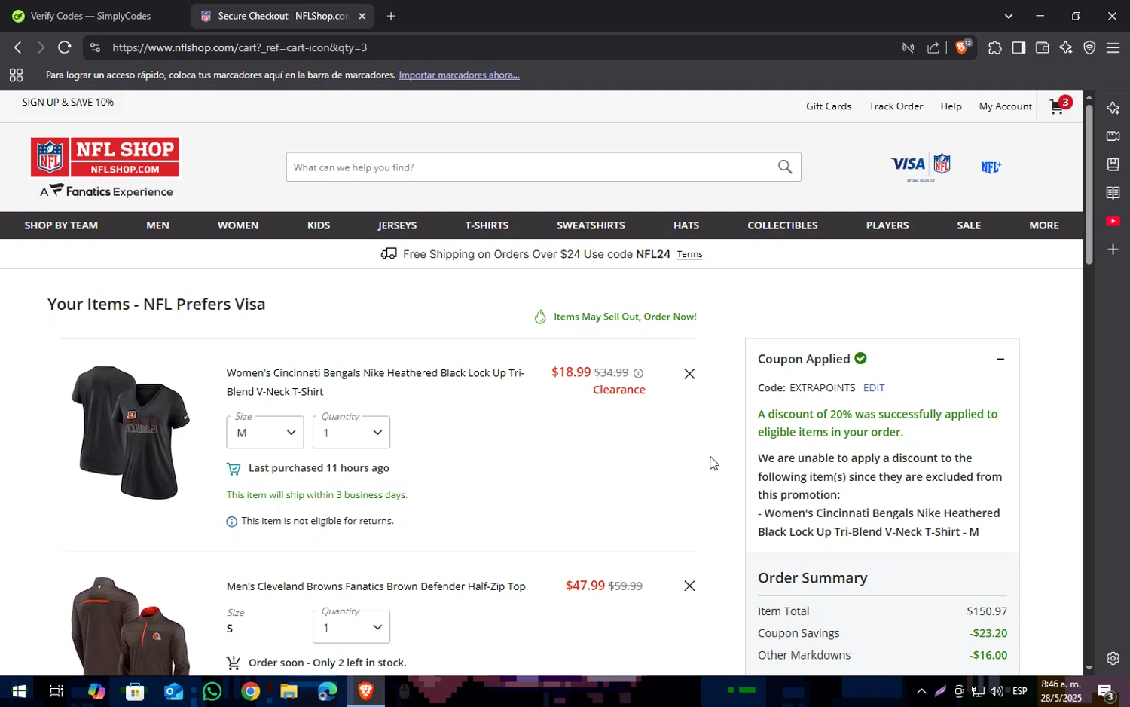Click the search magnifier icon
The image size is (1130, 707).
coord(785,167)
